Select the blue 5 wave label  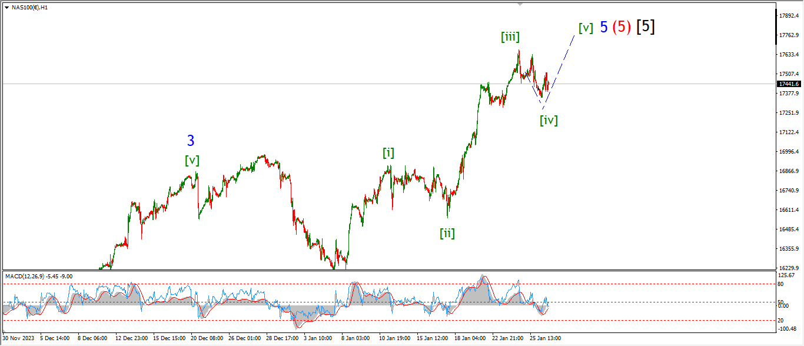[x=604, y=27]
